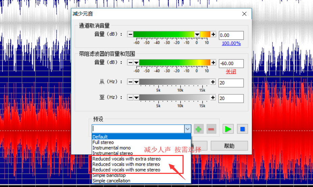The height and width of the screenshot is (187, 313).
Task: Click the channel cancel volume slider handle
Action: 197,34
